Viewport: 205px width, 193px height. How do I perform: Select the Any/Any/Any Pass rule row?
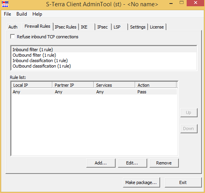point(94,92)
